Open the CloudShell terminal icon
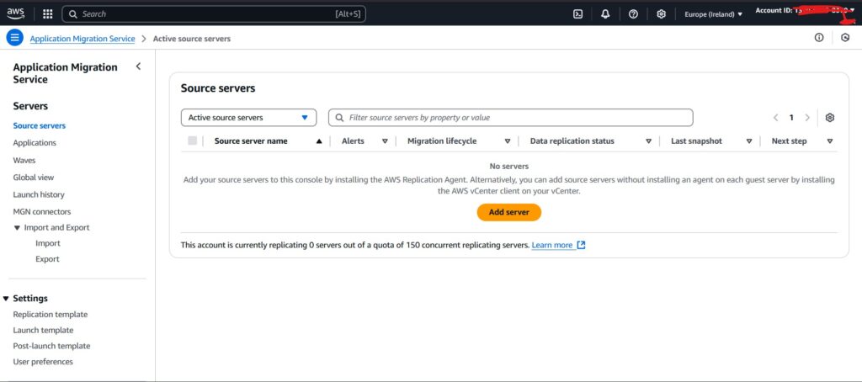This screenshot has height=382, width=862. pos(577,14)
